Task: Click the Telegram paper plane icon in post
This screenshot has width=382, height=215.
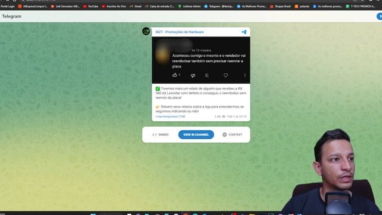Action: click(x=244, y=32)
